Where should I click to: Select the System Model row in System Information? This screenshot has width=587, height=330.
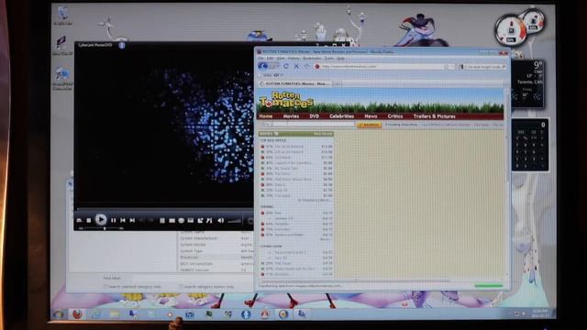216,245
